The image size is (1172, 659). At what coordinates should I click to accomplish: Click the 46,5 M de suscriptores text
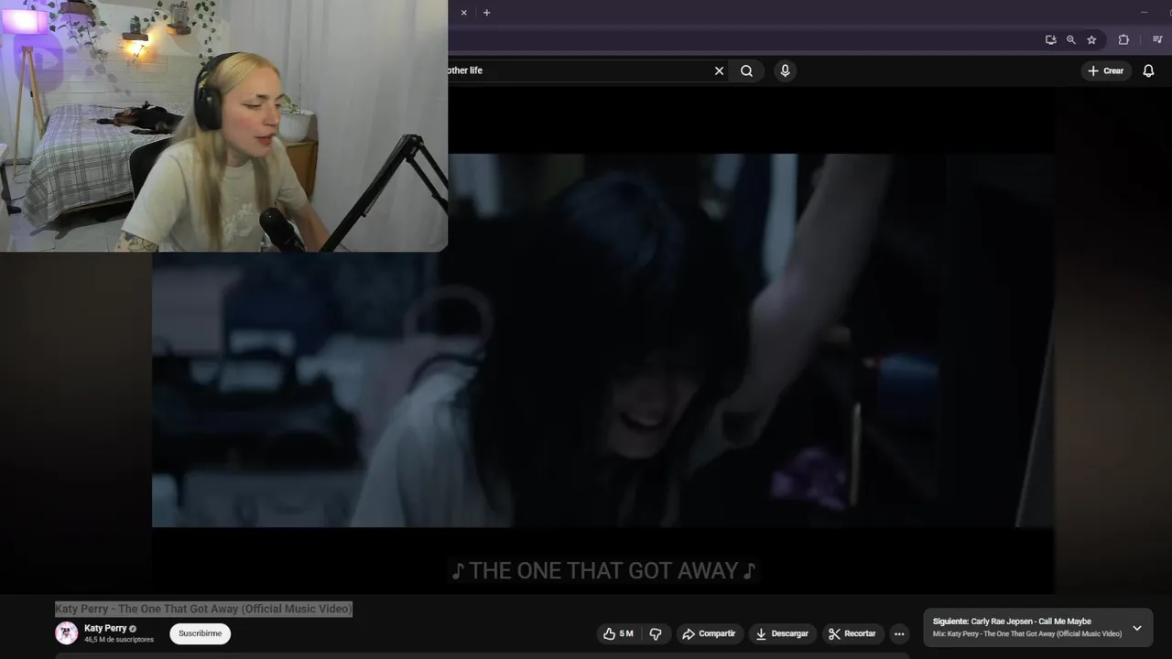tap(119, 640)
